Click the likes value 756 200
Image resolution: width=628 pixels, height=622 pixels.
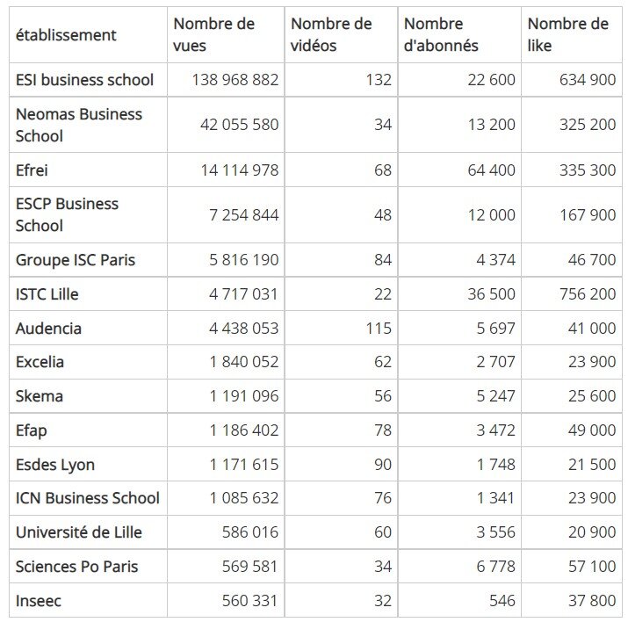pyautogui.click(x=588, y=294)
